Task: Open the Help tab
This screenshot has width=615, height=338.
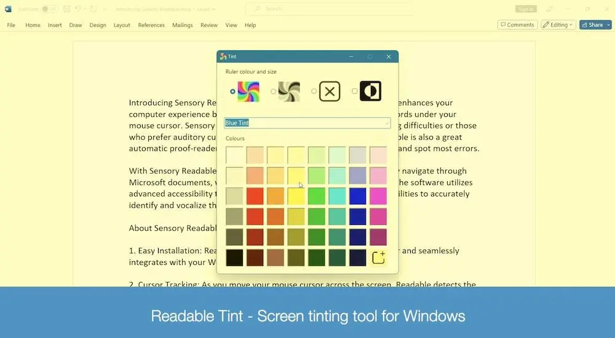Action: coord(250,25)
